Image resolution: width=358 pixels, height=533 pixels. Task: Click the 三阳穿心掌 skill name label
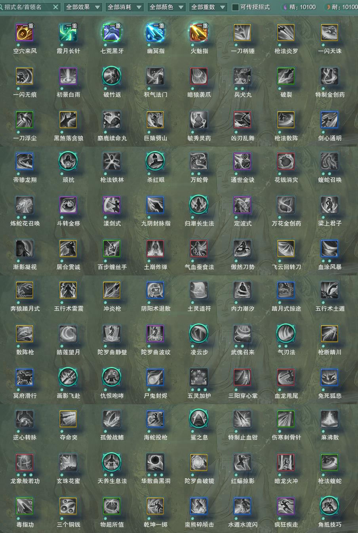(x=243, y=395)
